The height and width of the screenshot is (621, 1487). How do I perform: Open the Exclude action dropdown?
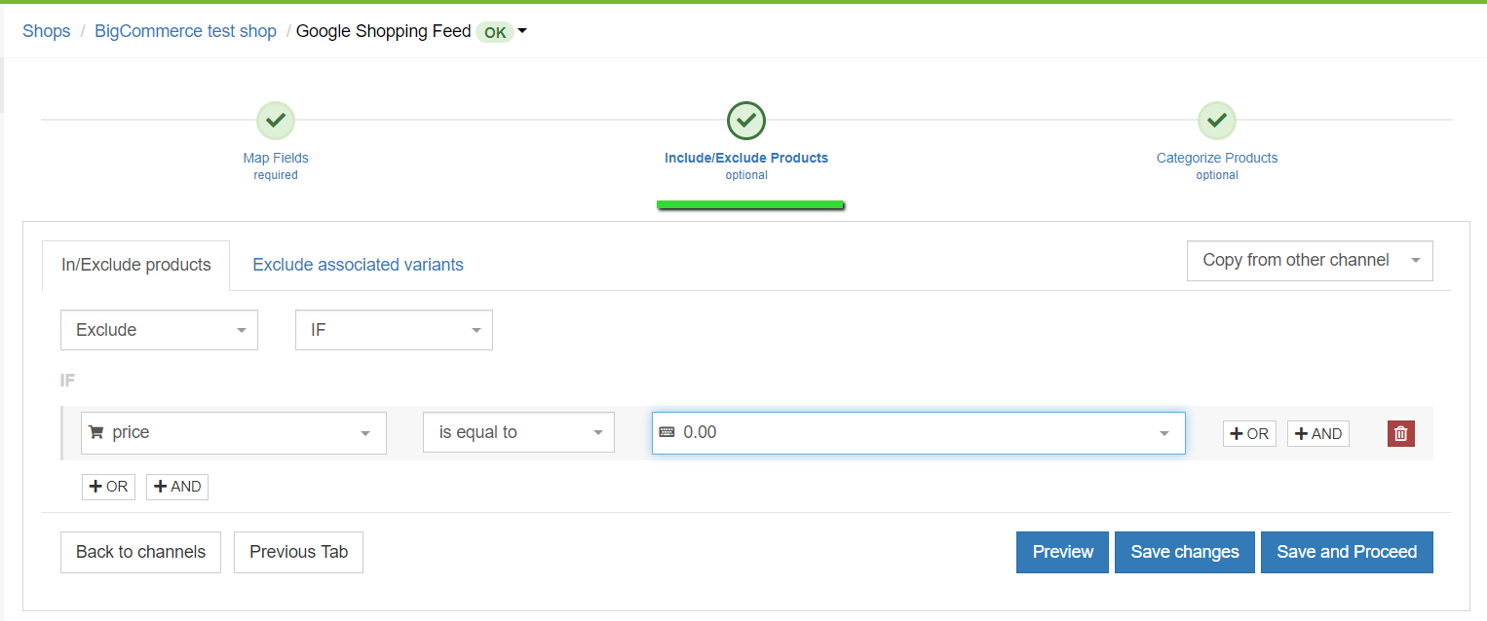pos(159,330)
